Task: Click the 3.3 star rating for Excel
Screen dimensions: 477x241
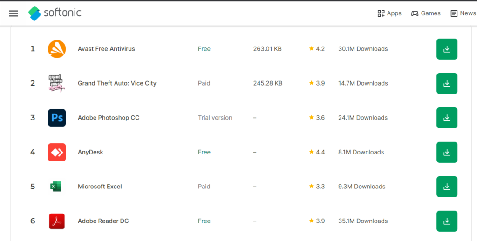Action: pos(317,187)
